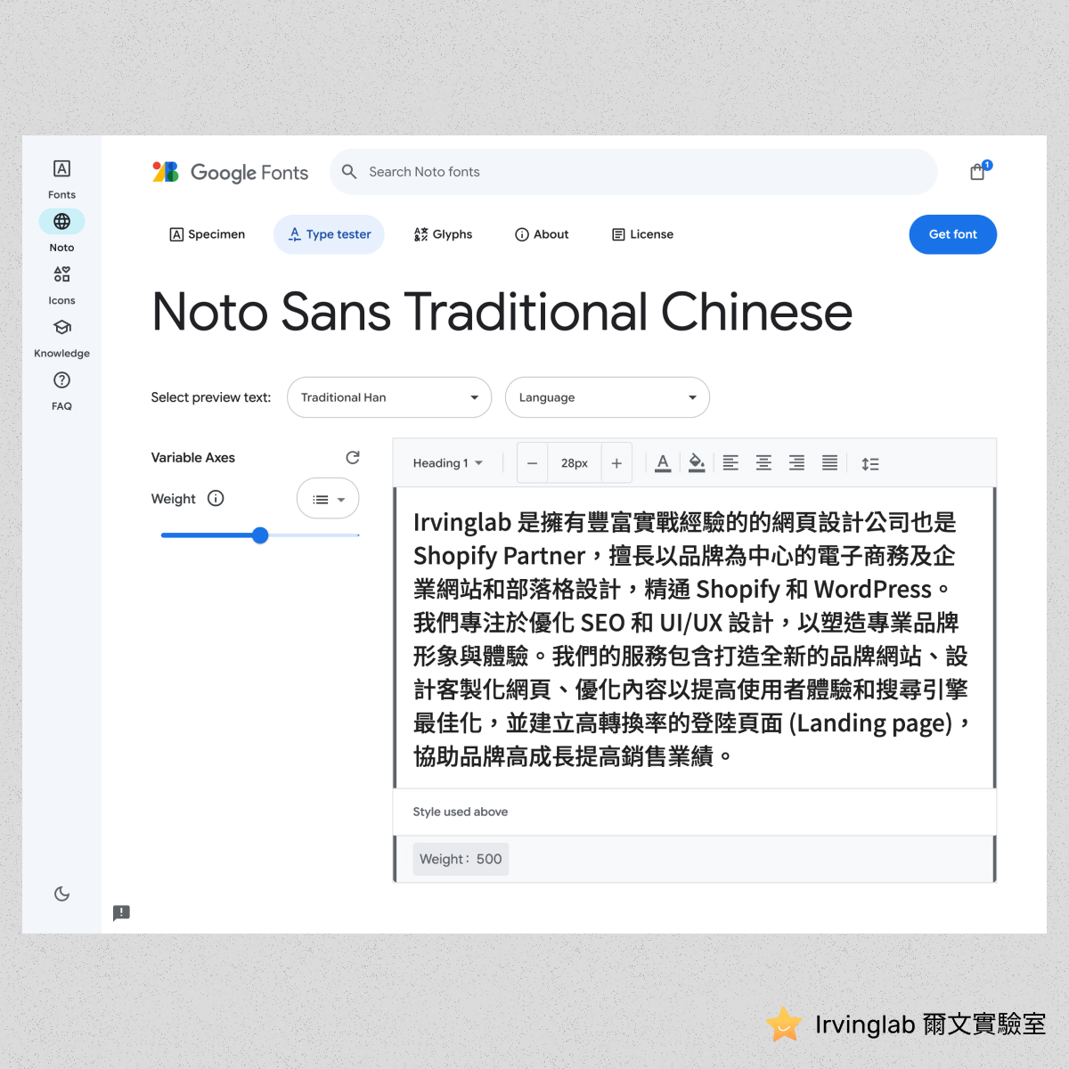Click the text color icon
Image resolution: width=1069 pixels, height=1069 pixels.
pos(663,463)
